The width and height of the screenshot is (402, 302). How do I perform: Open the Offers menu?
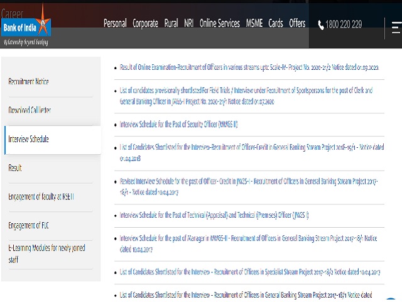297,23
